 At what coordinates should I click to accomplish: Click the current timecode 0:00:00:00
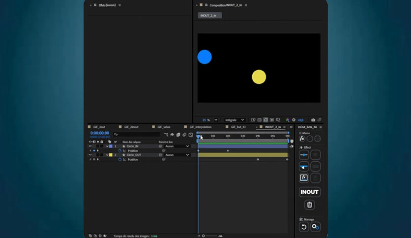pos(100,133)
